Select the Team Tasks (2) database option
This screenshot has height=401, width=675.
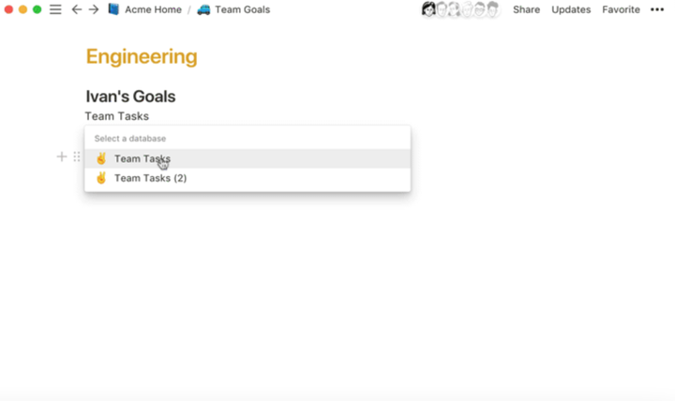[150, 178]
